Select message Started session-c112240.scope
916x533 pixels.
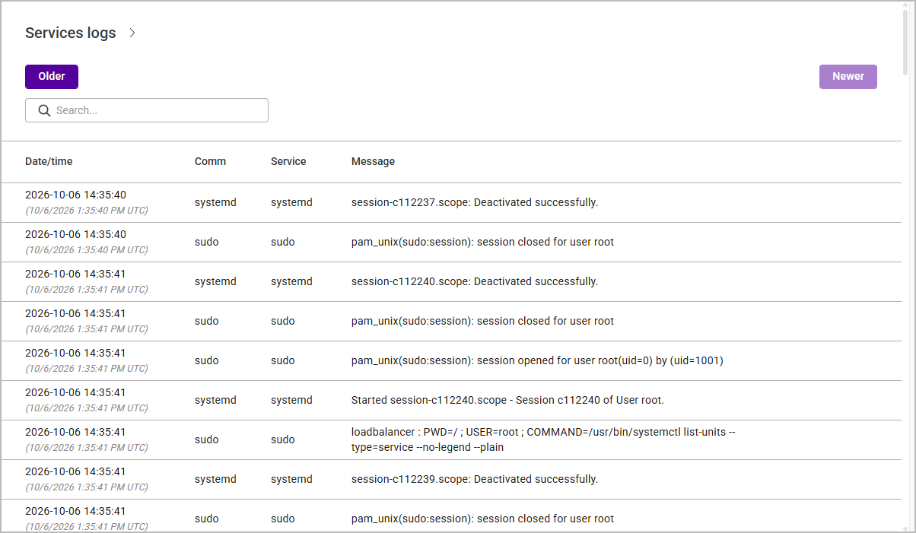coord(507,400)
